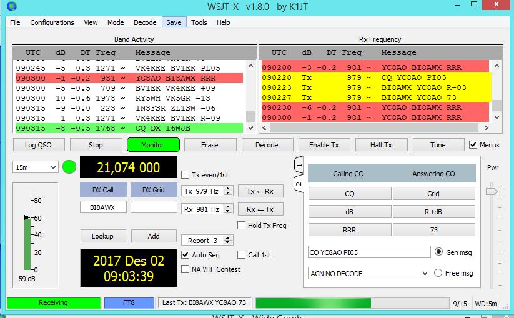Click the RRR message button
Screen dimensions: 514x318
click(350, 230)
